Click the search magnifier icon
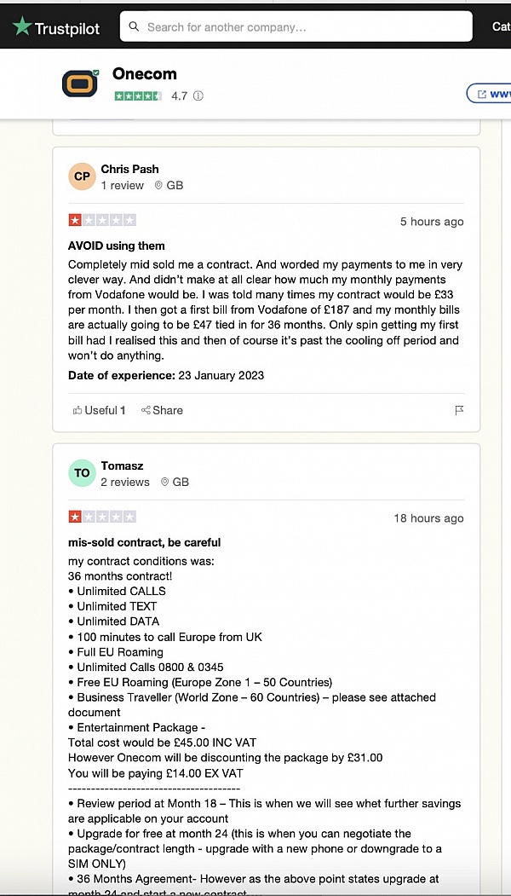 click(x=135, y=26)
